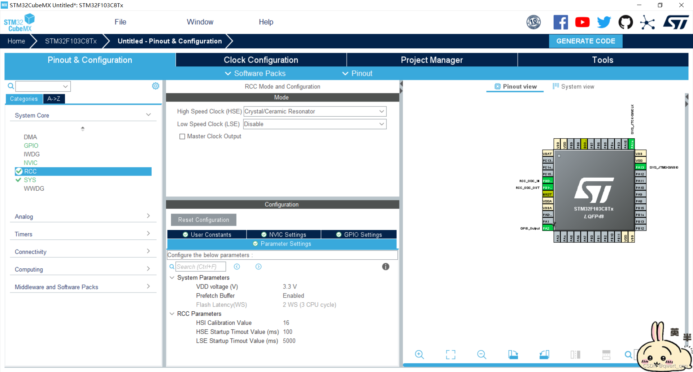Open the Software Packs dropdown
This screenshot has height=372, width=693.
(255, 73)
